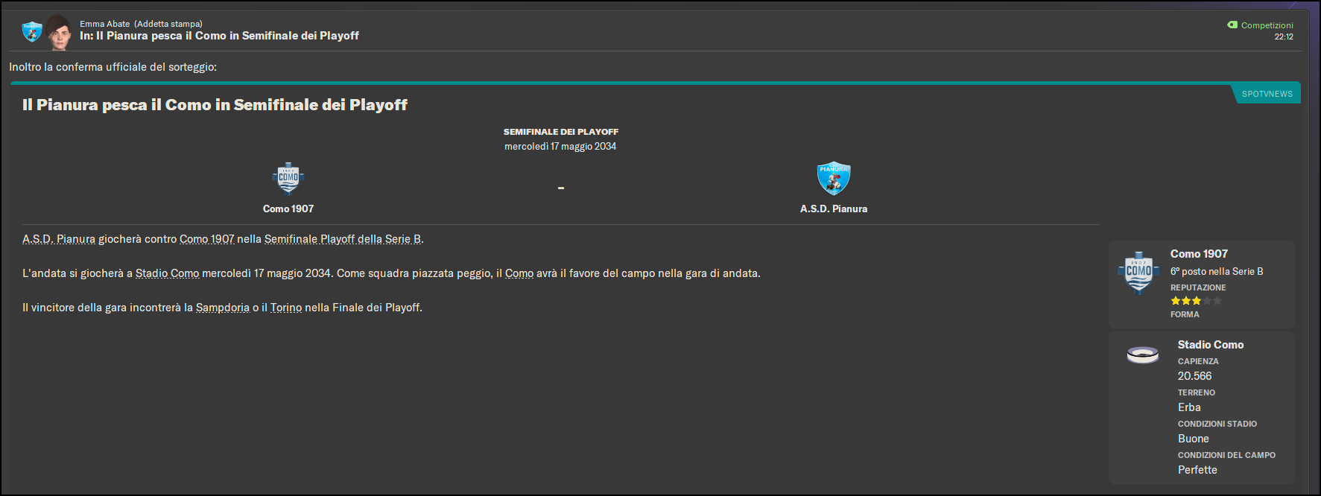Viewport: 1321px width, 496px height.
Task: Click the Como 1907 crest in the match fixture
Action: (x=288, y=178)
